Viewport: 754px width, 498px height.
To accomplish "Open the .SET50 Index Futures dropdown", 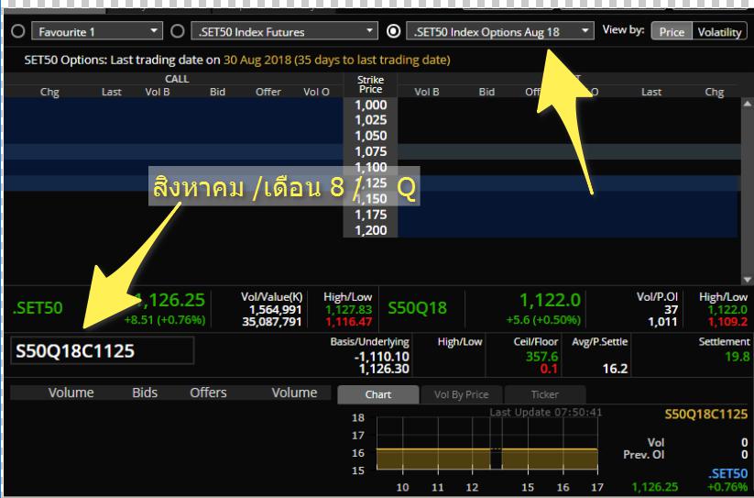I will tap(284, 32).
